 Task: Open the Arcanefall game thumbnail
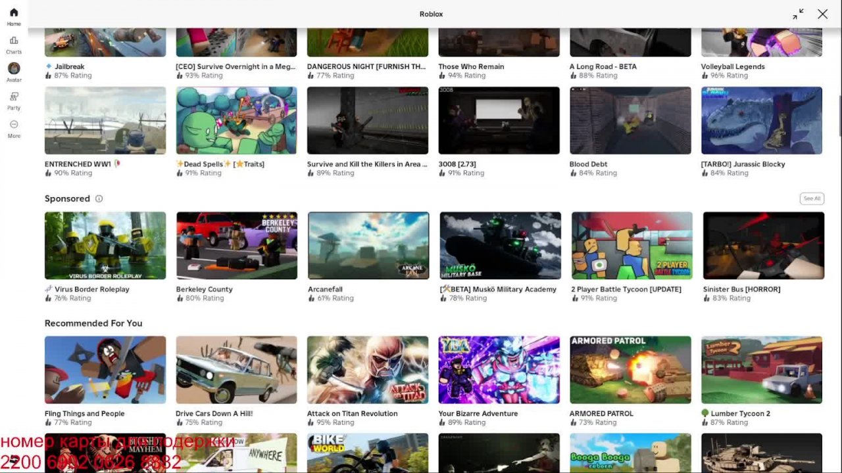[368, 246]
